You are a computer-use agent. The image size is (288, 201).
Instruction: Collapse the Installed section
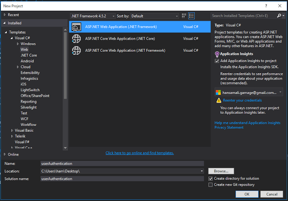(x=4, y=23)
